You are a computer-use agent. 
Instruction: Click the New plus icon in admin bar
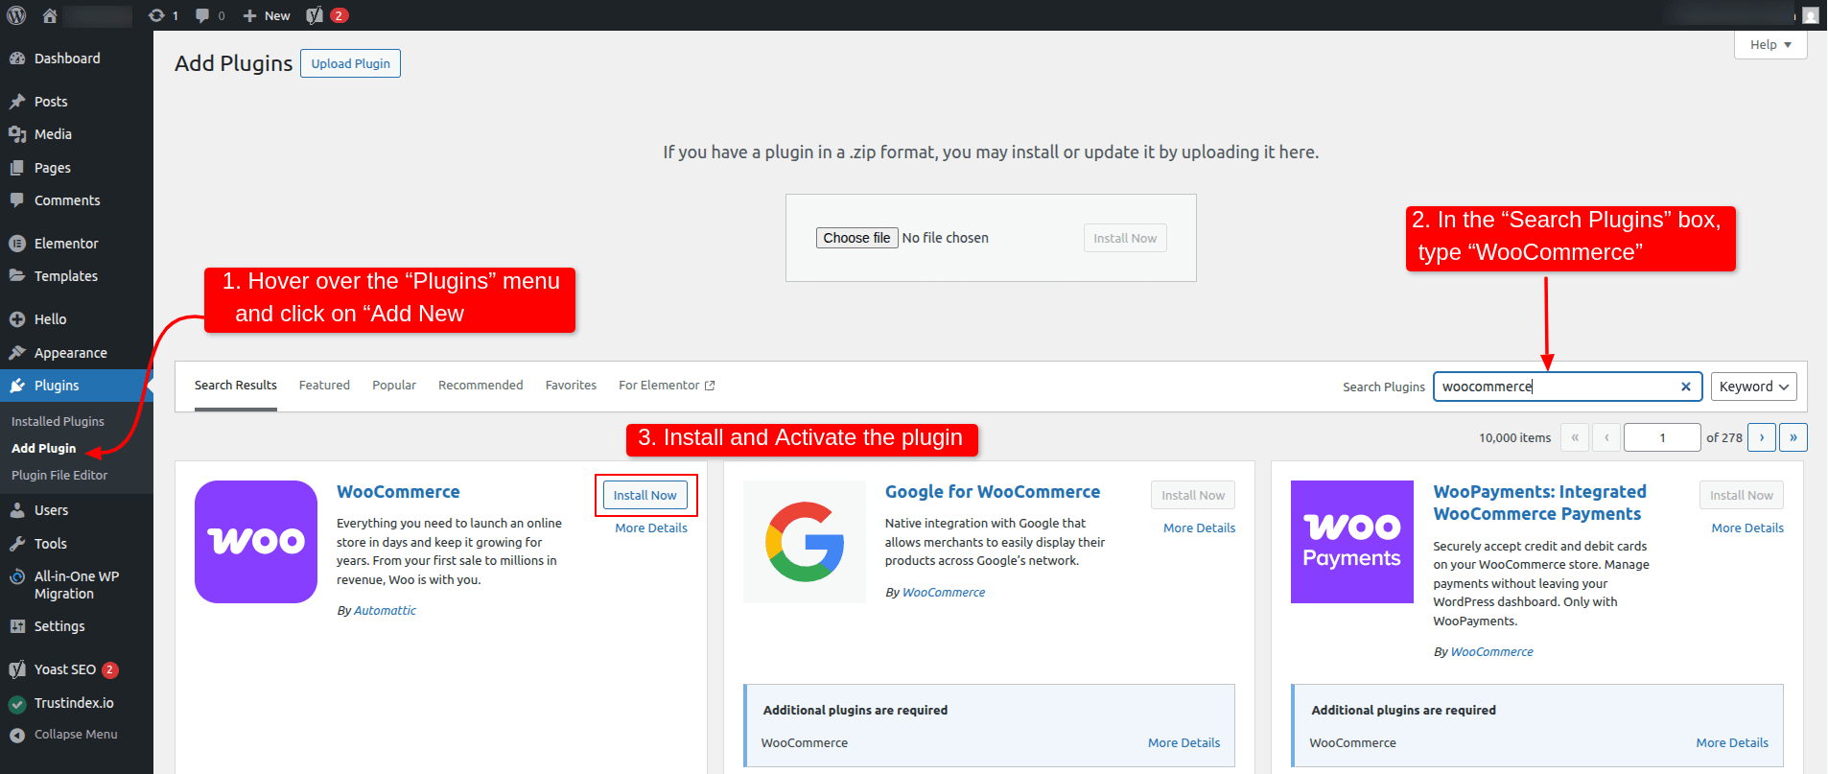click(249, 15)
